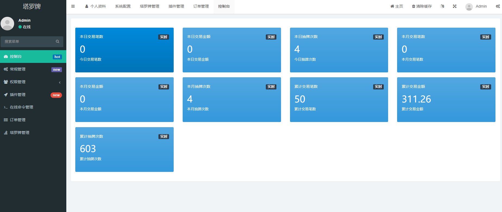Focus the 搜索菜单 search field
502x212 pixels.
coord(29,41)
